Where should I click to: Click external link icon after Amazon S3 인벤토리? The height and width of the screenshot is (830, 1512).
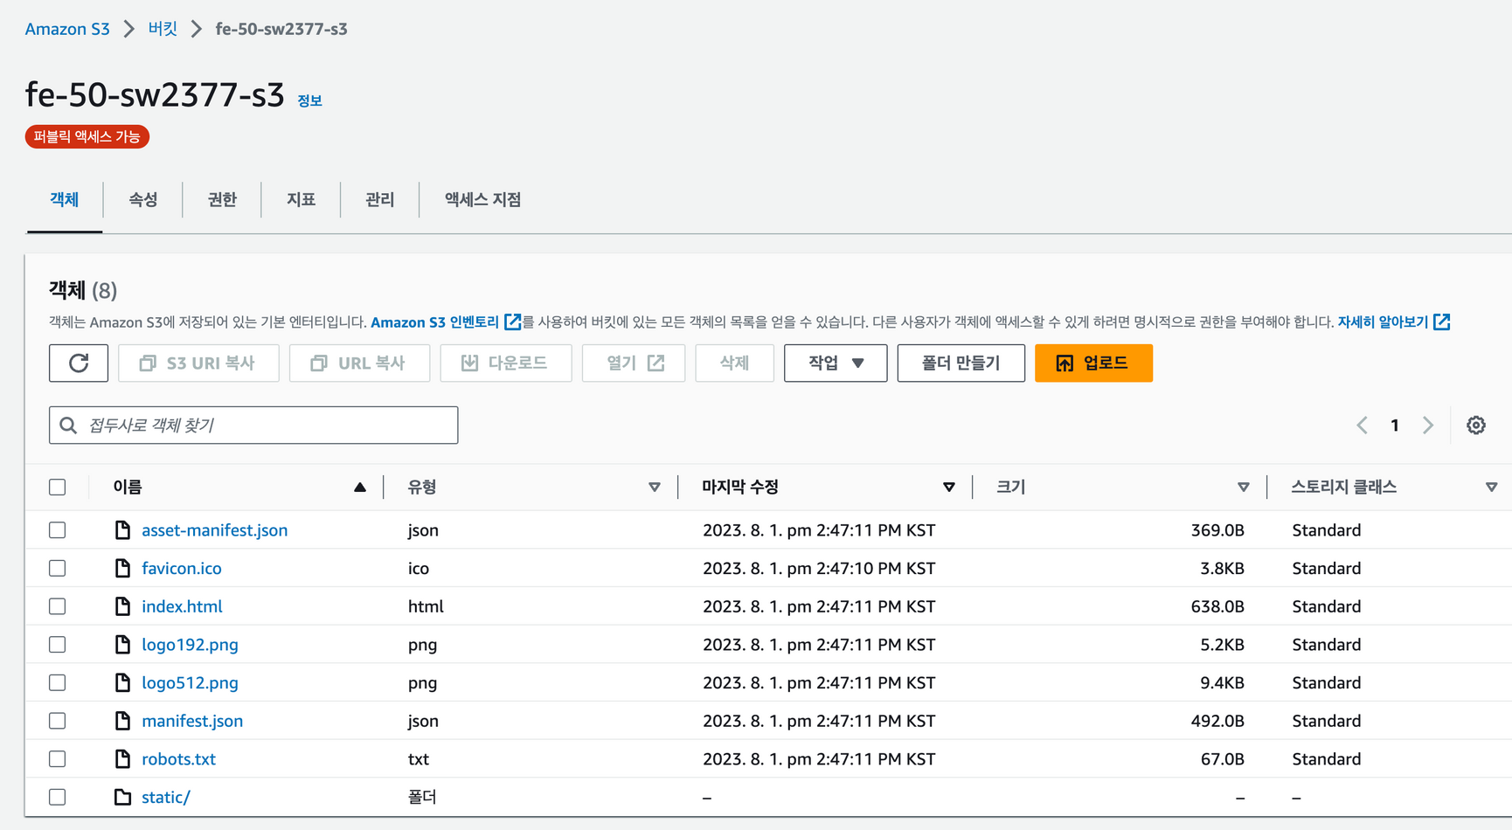coord(513,322)
